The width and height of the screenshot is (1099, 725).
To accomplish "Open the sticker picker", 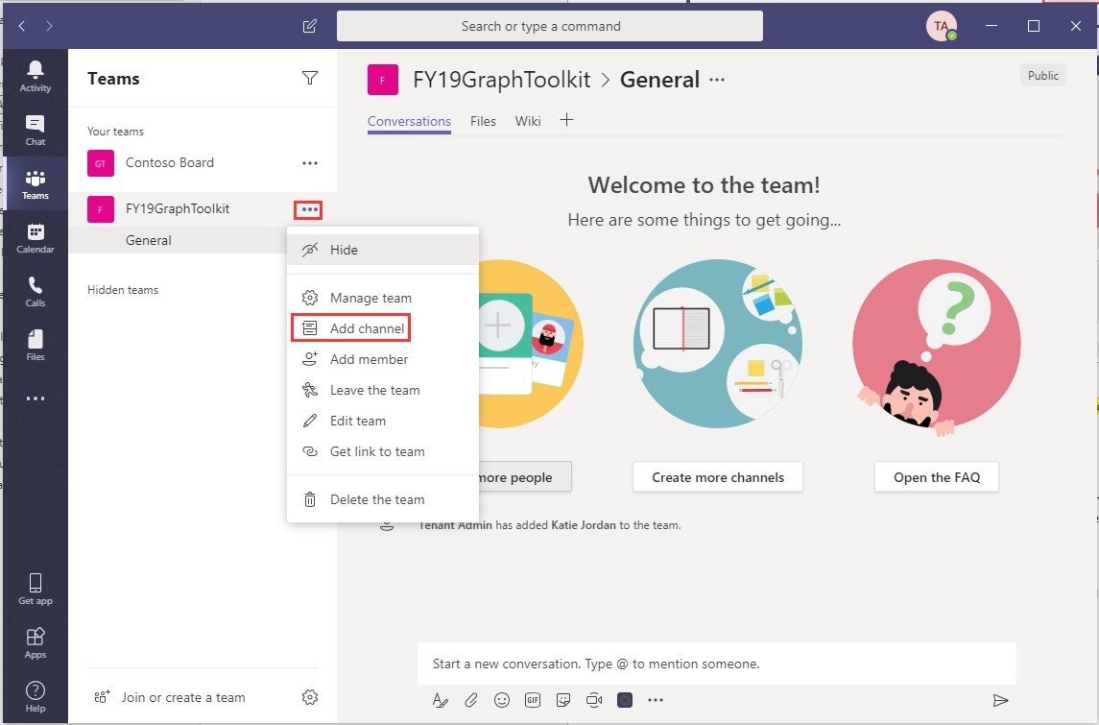I will 563,700.
